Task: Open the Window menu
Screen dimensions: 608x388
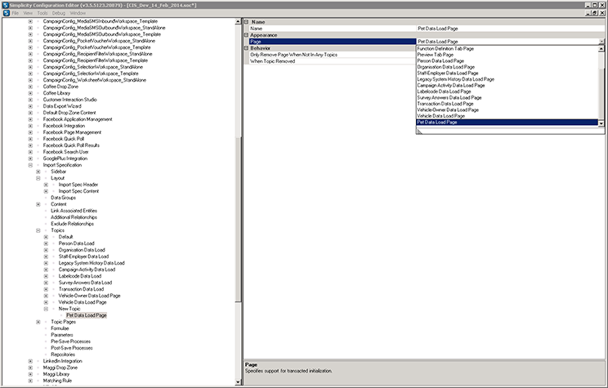Action: pos(78,13)
